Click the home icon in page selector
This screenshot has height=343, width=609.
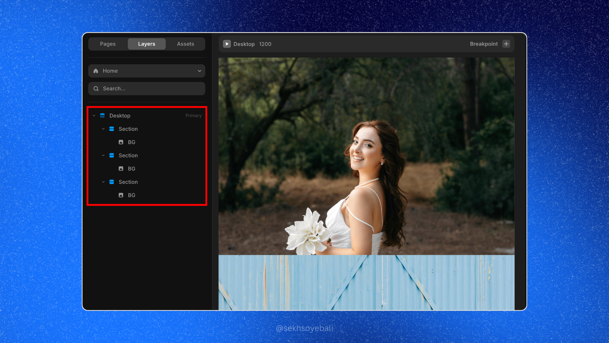(96, 71)
